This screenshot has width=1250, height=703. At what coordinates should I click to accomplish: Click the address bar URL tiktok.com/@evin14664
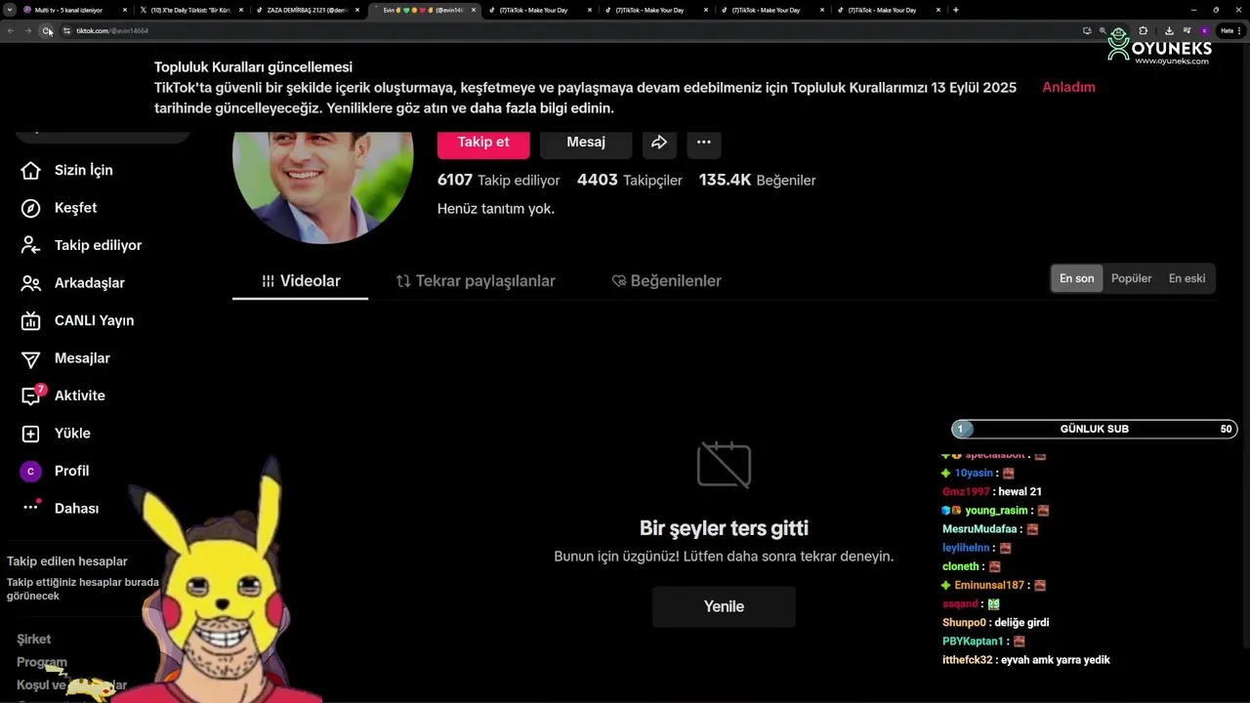pyautogui.click(x=112, y=30)
